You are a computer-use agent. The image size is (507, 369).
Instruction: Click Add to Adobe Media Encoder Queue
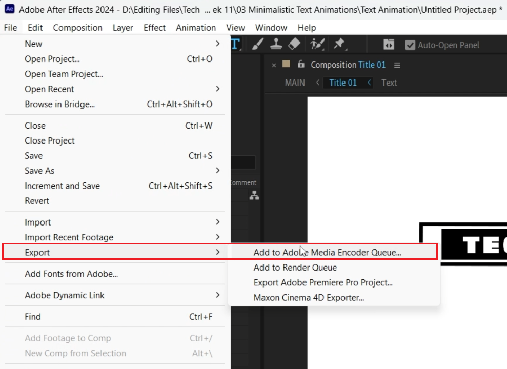click(x=327, y=252)
